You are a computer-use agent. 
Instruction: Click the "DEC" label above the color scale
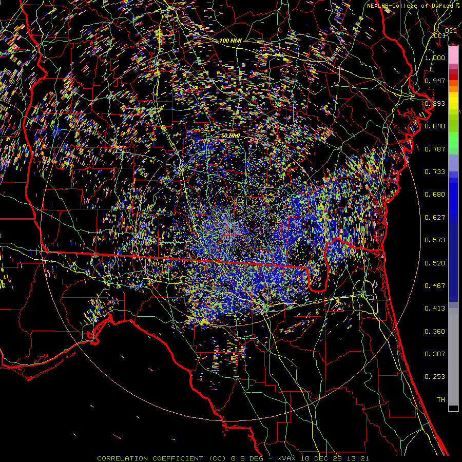click(x=451, y=31)
